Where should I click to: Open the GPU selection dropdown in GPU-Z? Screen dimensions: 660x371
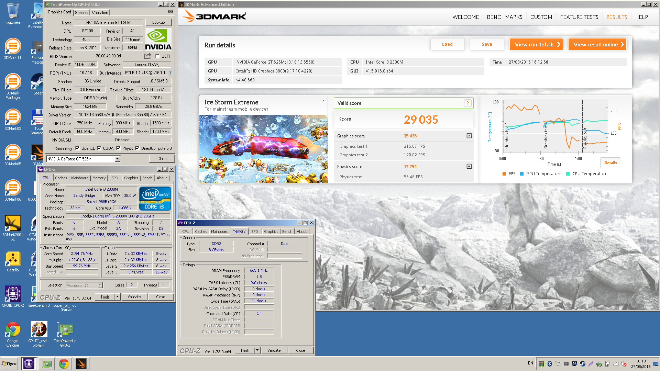[x=117, y=159]
